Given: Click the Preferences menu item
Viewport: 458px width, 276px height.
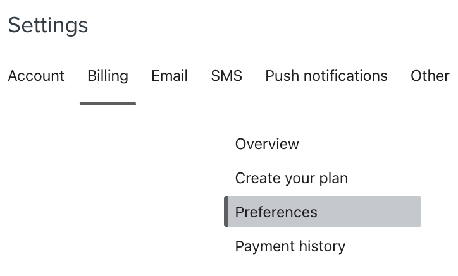Looking at the screenshot, I should (x=276, y=212).
